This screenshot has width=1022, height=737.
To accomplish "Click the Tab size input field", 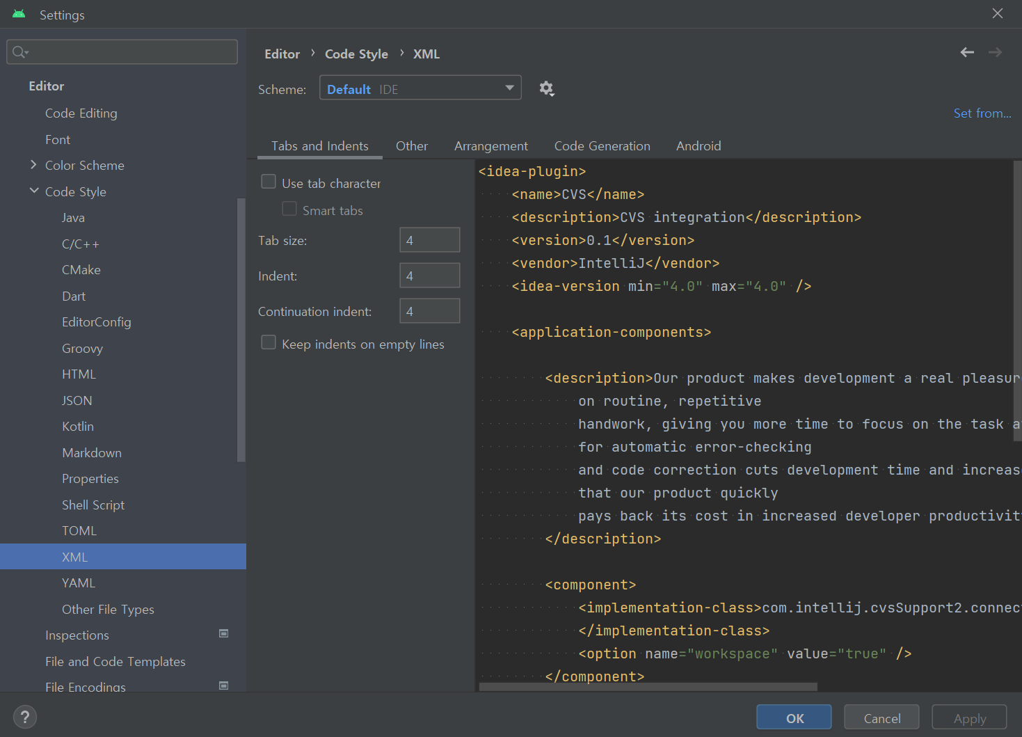I will [x=430, y=240].
